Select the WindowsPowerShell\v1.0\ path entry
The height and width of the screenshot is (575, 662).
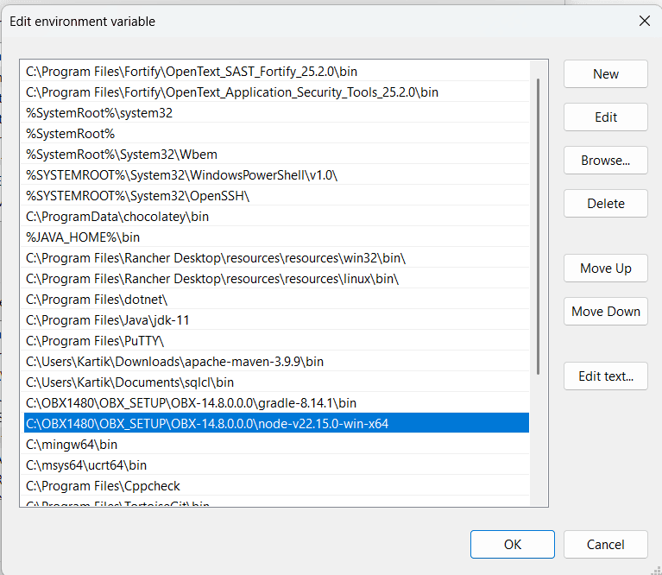click(181, 175)
